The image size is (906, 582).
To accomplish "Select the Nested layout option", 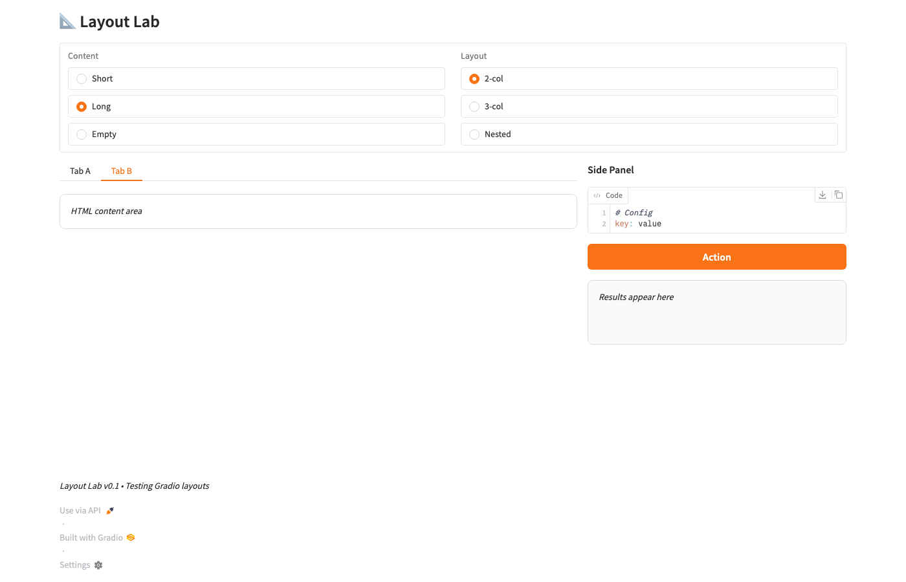I will pos(474,135).
